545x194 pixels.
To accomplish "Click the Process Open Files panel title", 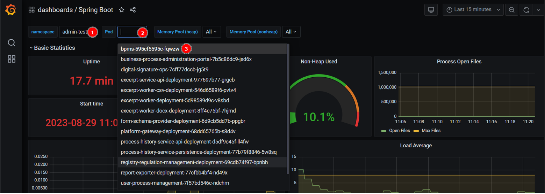I will pyautogui.click(x=459, y=62).
